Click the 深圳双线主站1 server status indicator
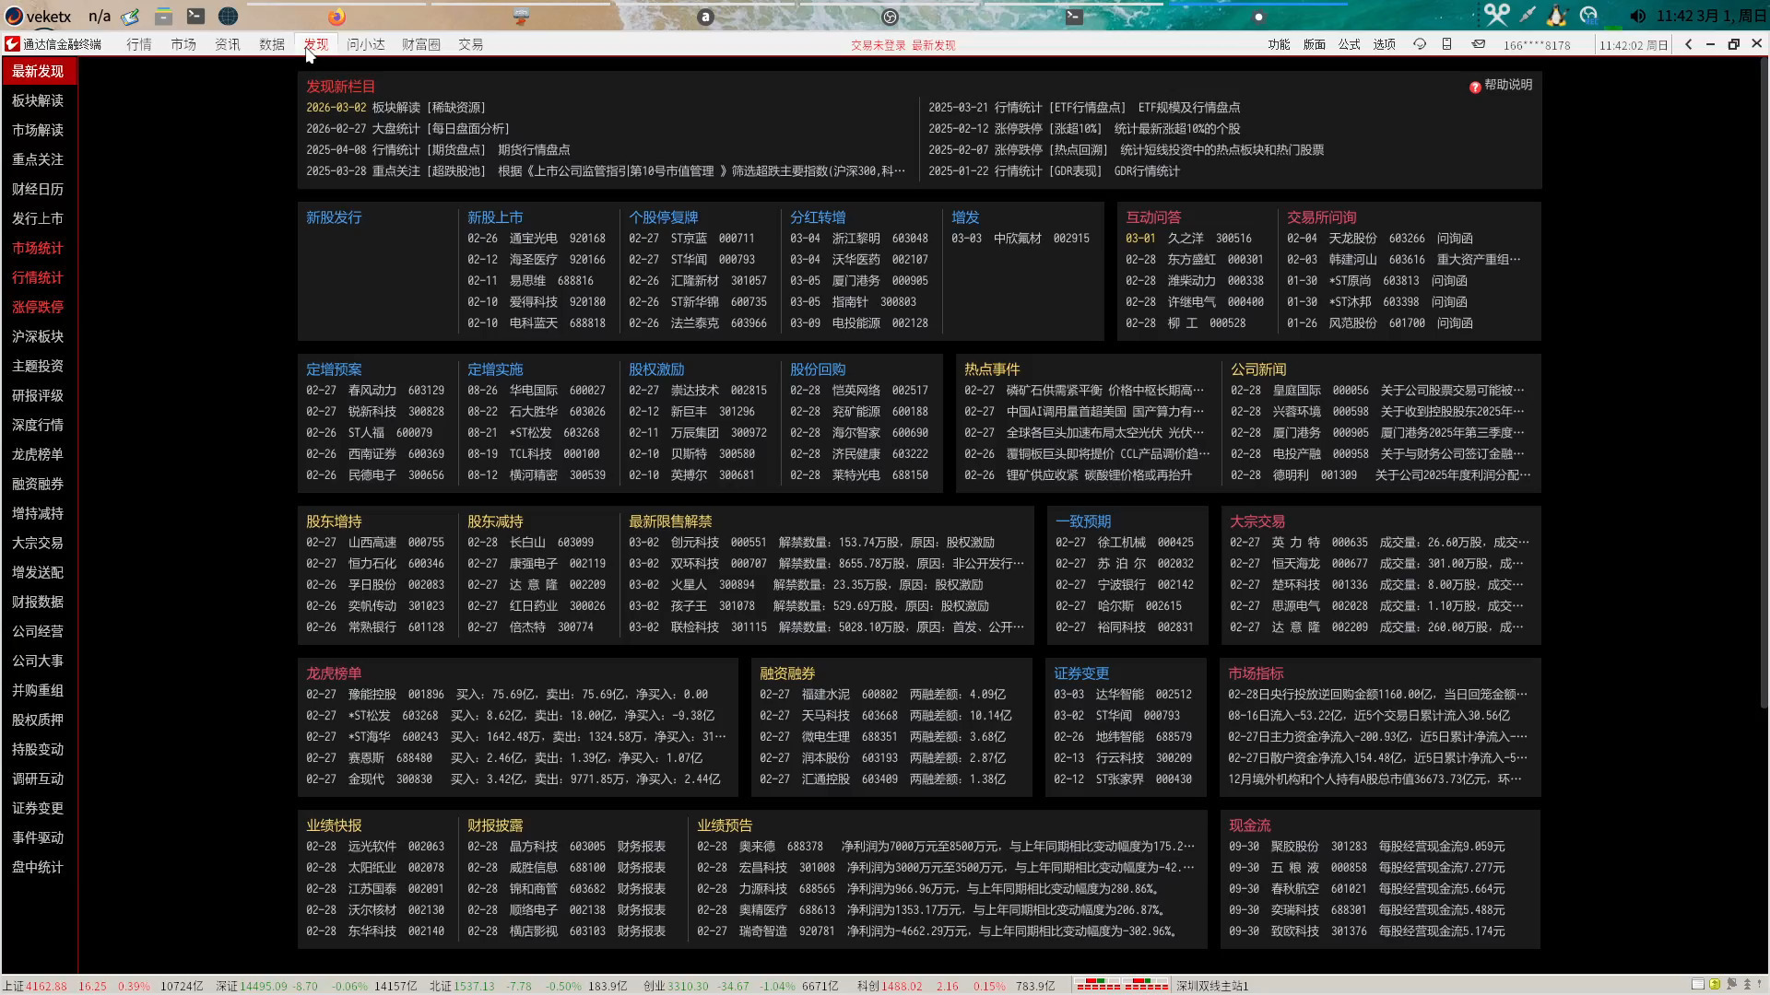This screenshot has width=1770, height=995. point(1212,986)
